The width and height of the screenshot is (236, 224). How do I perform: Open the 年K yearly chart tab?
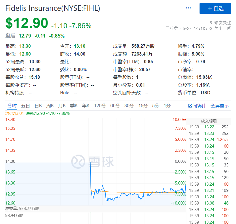(x=86, y=105)
